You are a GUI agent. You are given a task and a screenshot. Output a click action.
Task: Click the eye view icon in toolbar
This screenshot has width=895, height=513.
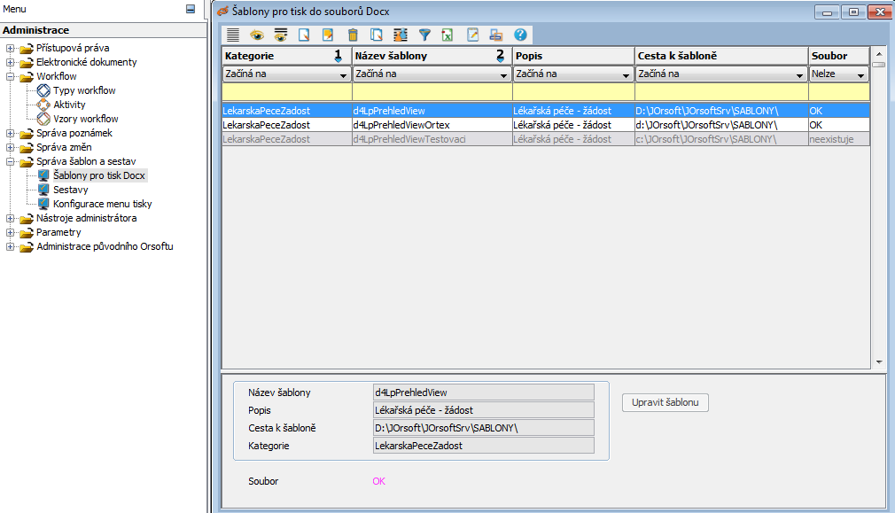[257, 35]
